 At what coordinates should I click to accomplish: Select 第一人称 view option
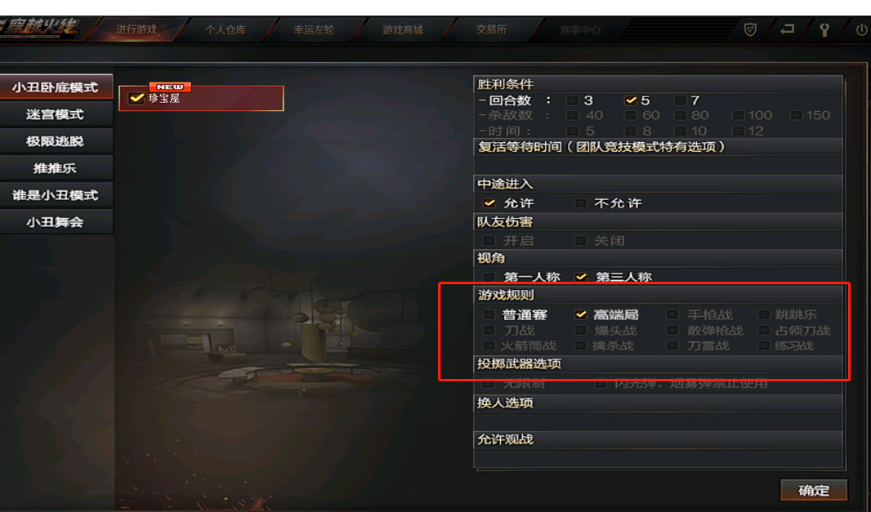click(x=489, y=277)
